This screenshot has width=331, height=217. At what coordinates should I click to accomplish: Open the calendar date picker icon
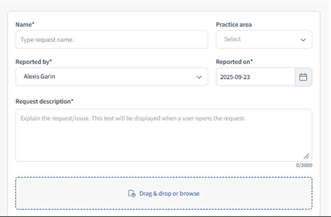click(303, 77)
